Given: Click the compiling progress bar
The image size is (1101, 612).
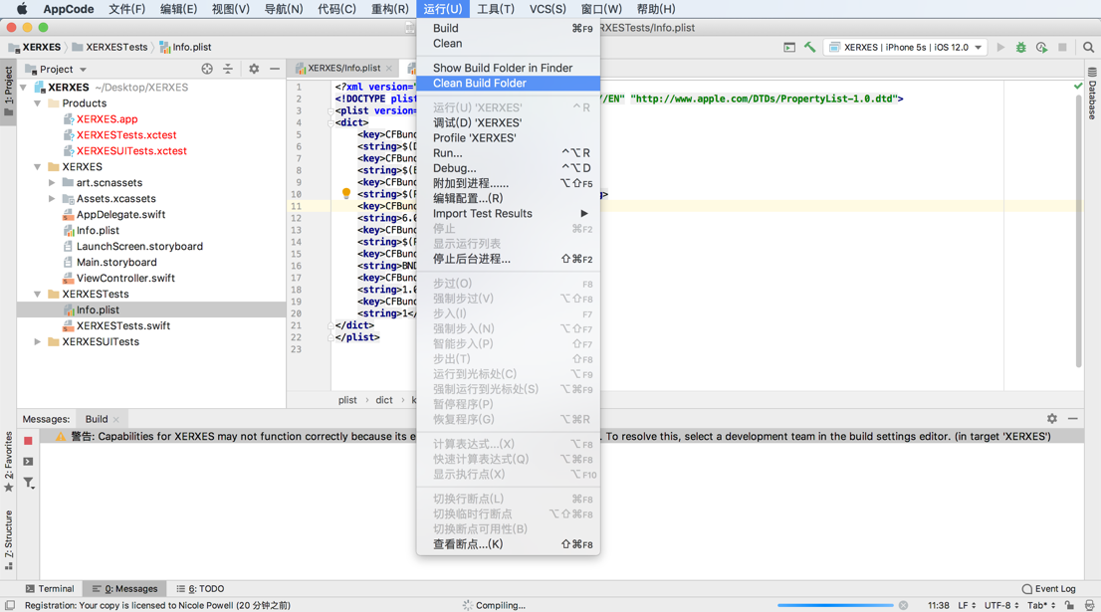Looking at the screenshot, I should [x=835, y=605].
